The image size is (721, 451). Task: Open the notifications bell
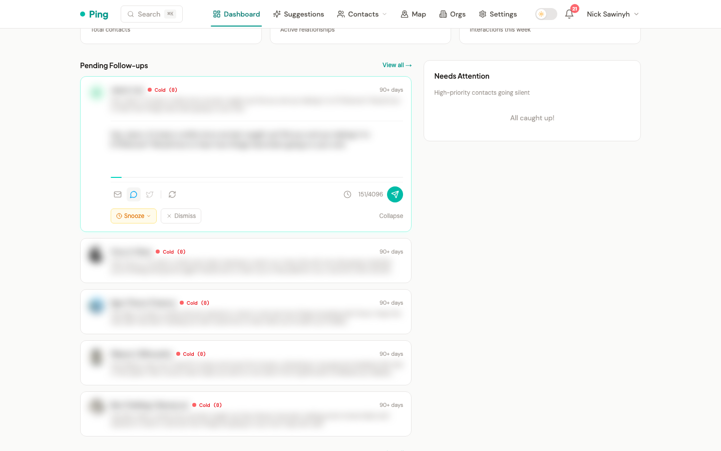tap(569, 14)
